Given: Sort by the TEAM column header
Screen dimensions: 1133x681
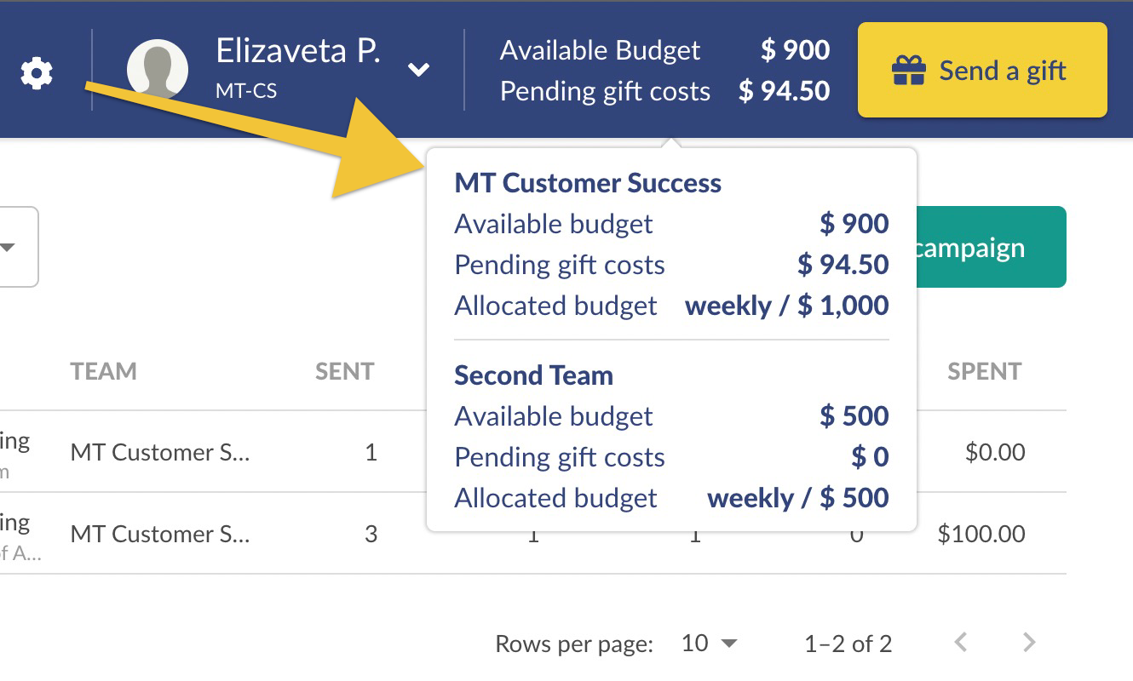Looking at the screenshot, I should click(103, 371).
